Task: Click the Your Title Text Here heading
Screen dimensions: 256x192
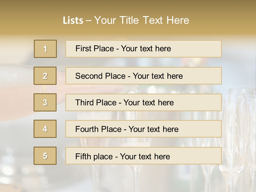Action: (142, 21)
